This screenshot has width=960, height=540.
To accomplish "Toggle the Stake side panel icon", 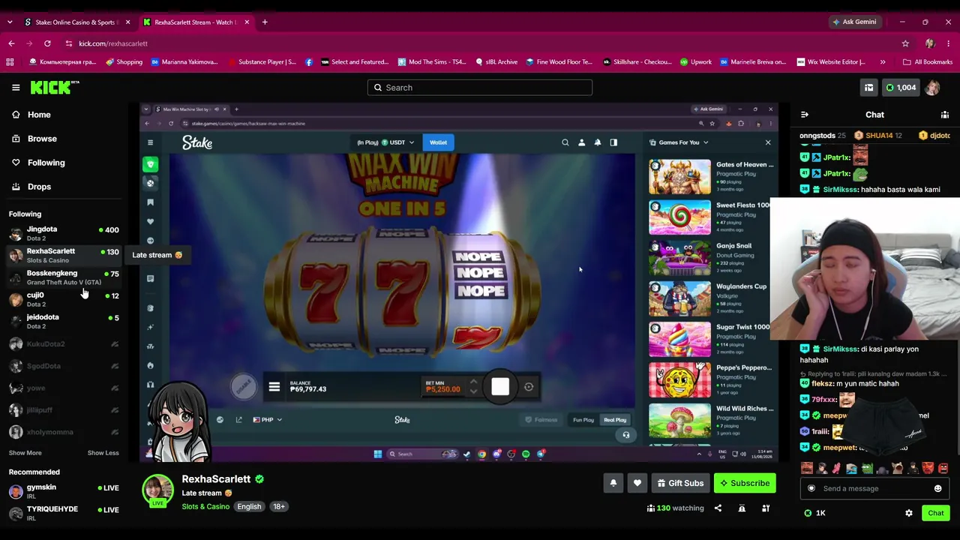I will coord(613,142).
